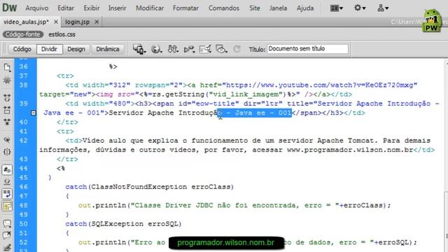
Task: Open the Exibir menu
Action: [x=92, y=8]
